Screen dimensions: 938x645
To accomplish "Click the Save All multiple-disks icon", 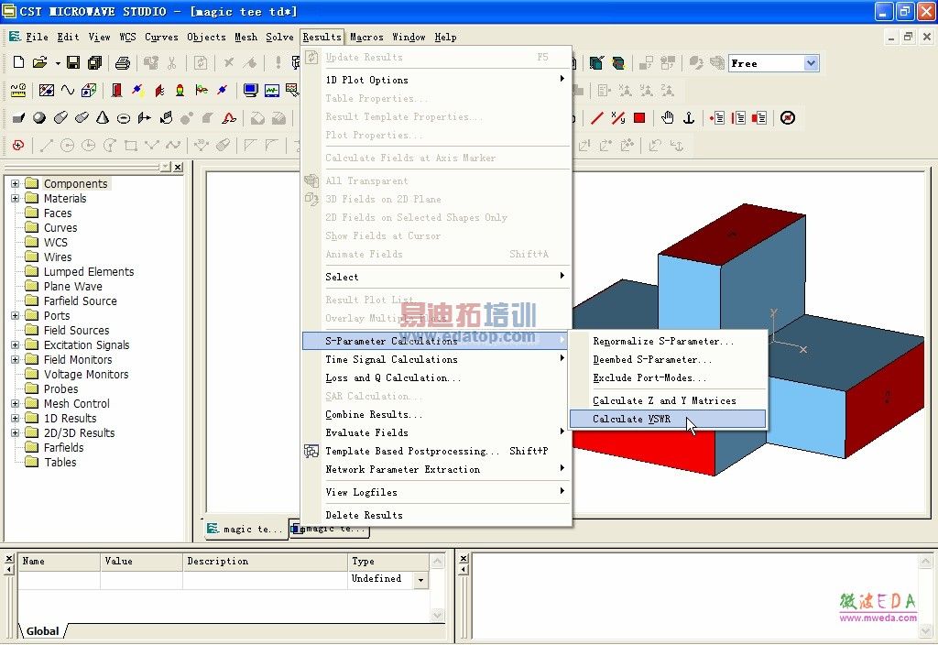I will pos(94,62).
